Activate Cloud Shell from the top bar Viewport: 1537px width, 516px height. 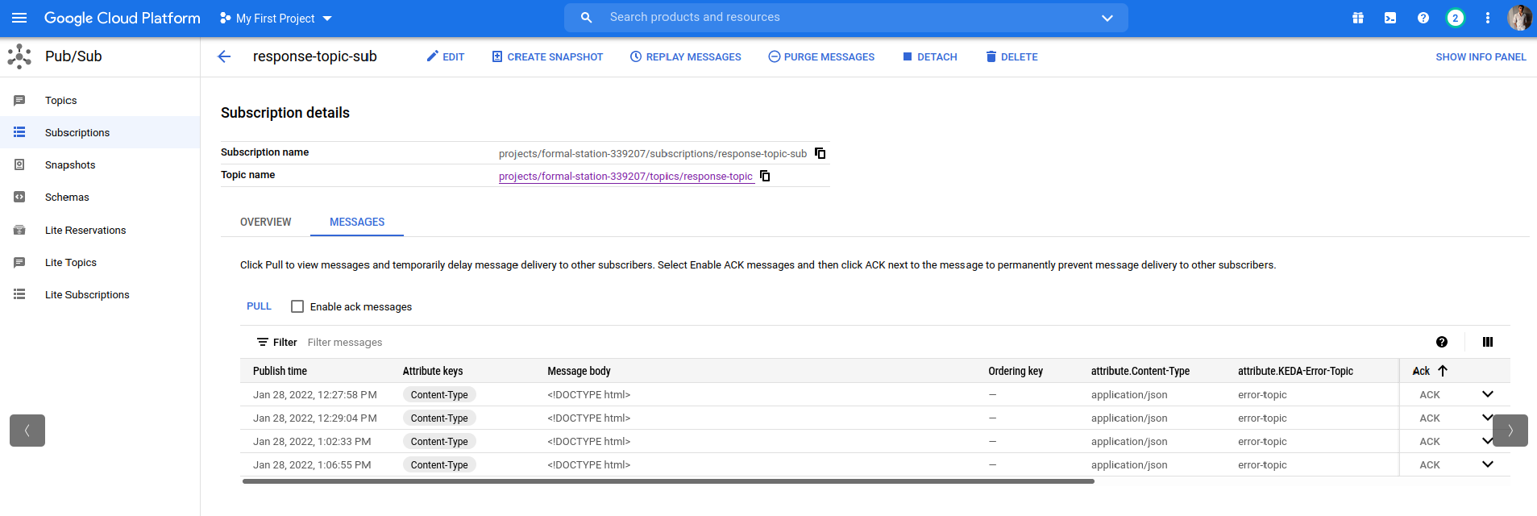tap(1390, 18)
